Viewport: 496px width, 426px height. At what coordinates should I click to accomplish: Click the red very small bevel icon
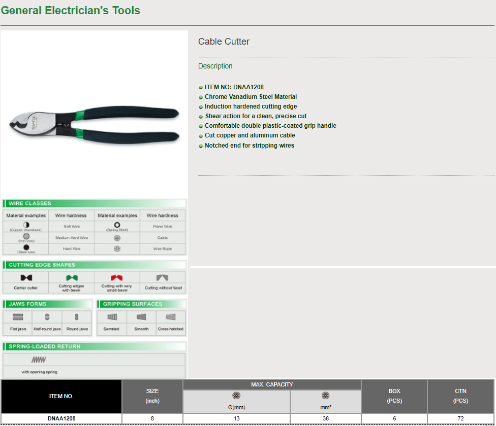117,278
